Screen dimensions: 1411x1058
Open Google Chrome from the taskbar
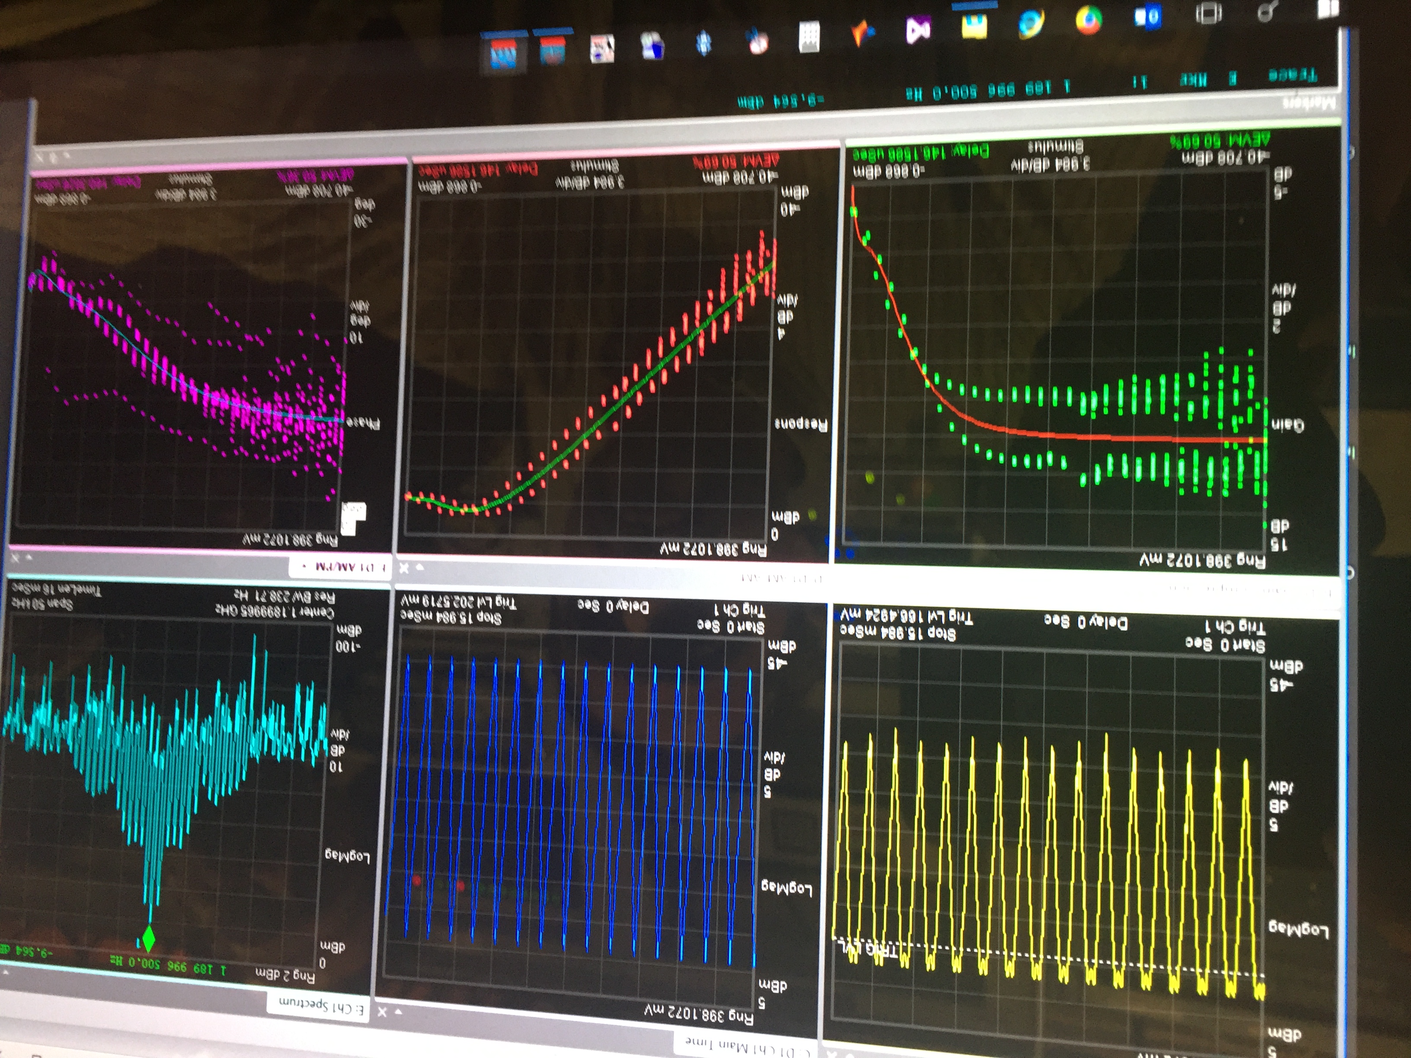point(1089,20)
